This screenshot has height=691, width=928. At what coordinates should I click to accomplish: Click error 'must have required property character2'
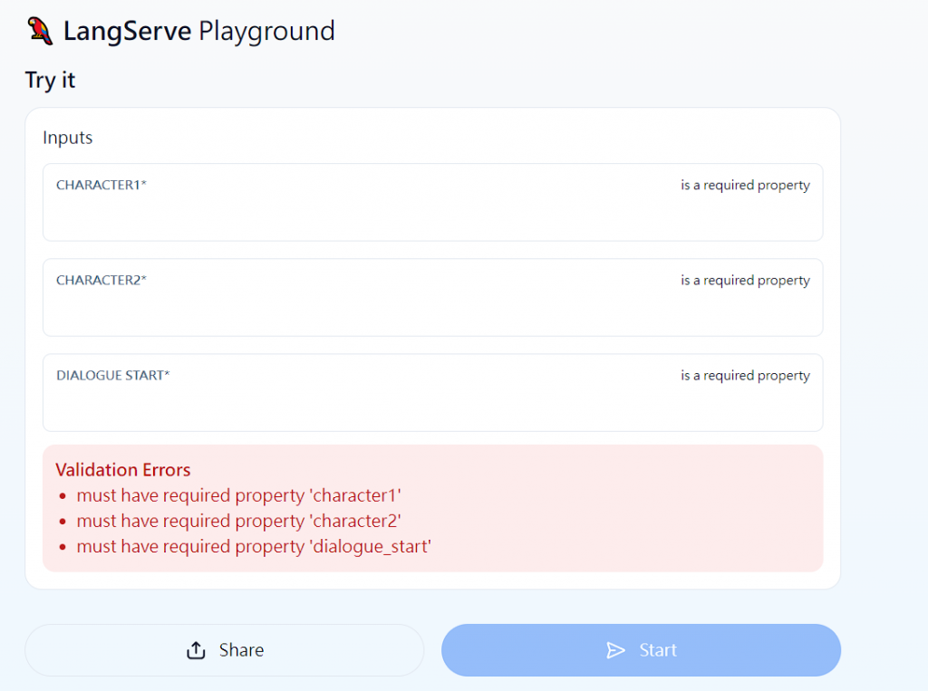pos(239,521)
